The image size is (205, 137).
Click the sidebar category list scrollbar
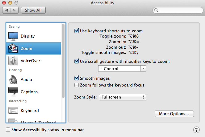click(63, 61)
